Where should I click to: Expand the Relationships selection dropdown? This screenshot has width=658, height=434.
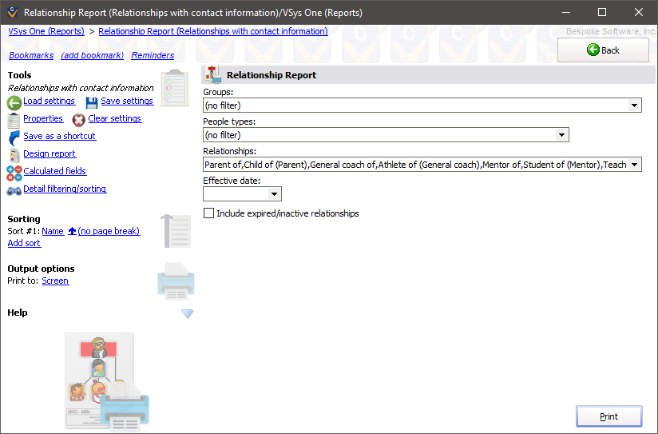pos(635,165)
